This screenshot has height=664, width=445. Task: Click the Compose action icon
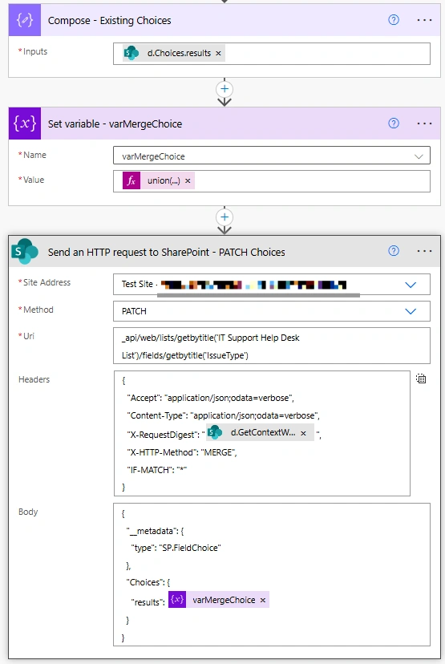pos(25,20)
